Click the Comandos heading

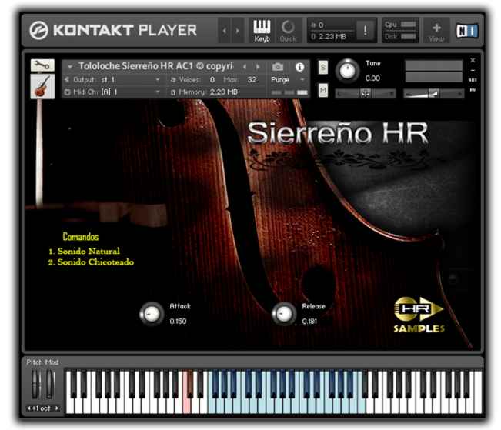[x=81, y=237]
